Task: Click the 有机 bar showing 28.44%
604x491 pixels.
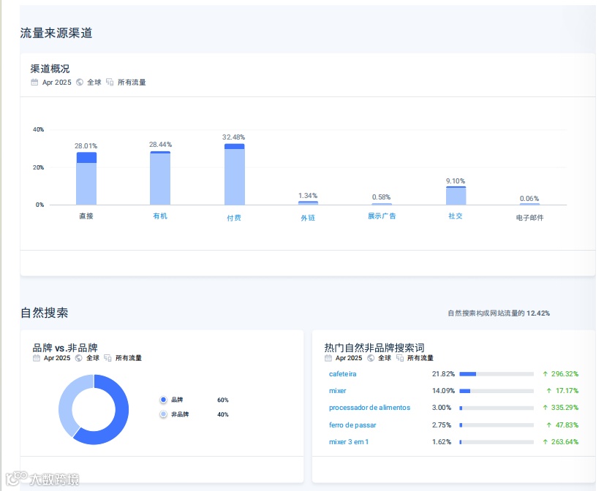Action: coord(160,178)
